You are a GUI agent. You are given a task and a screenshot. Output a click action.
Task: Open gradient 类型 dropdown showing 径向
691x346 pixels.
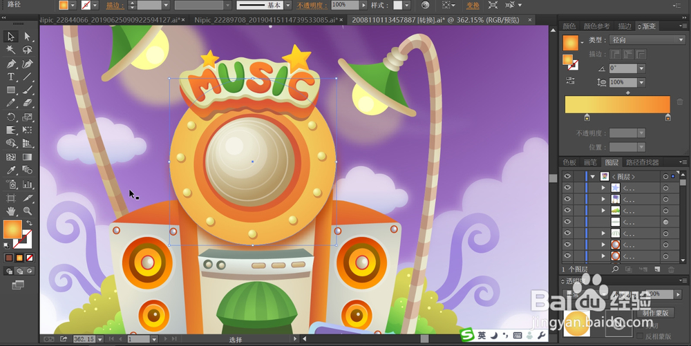click(647, 40)
